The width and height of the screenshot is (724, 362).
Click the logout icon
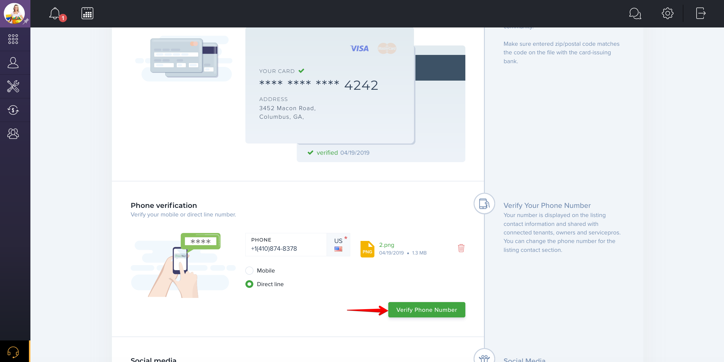tap(701, 13)
